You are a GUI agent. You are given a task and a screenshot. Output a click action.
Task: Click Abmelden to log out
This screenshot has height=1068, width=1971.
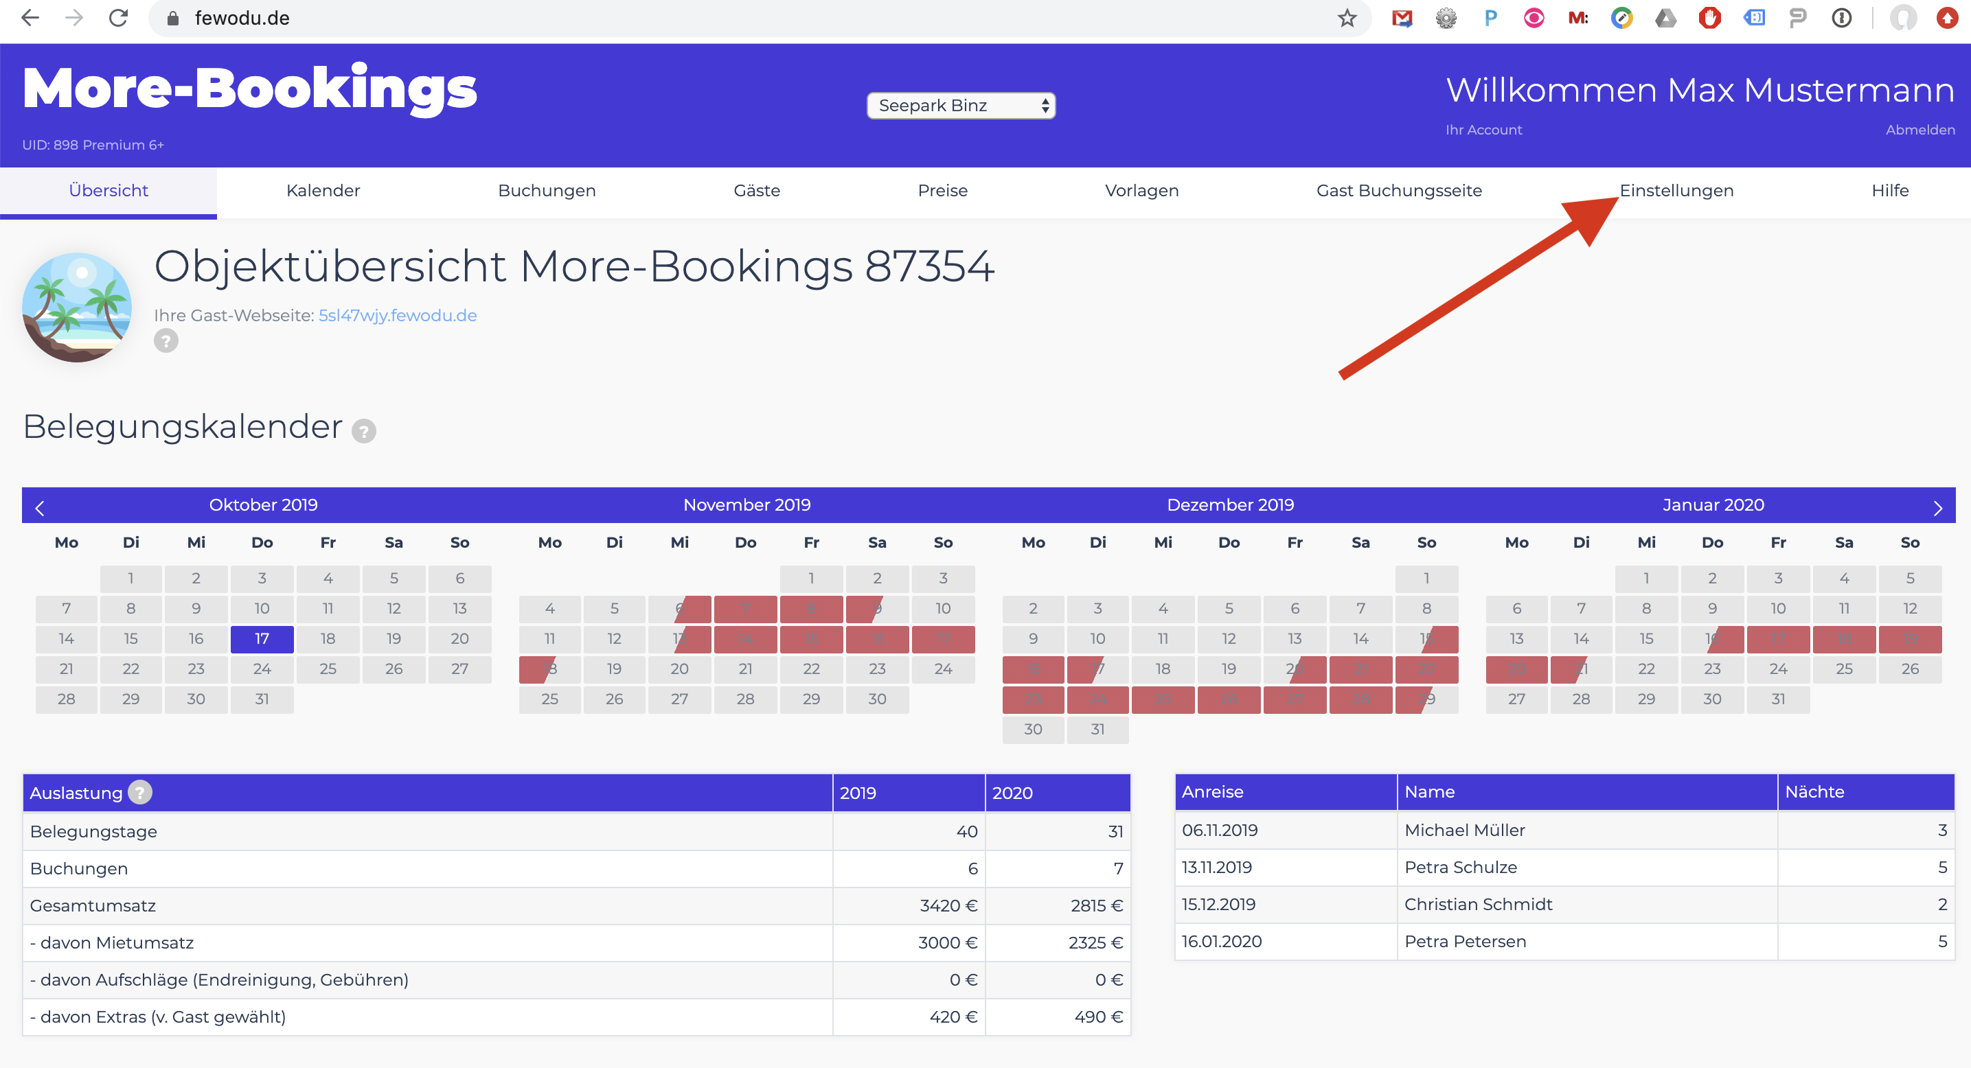(1919, 130)
